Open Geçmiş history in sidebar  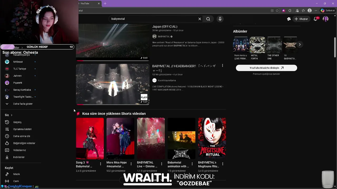(x=21, y=122)
